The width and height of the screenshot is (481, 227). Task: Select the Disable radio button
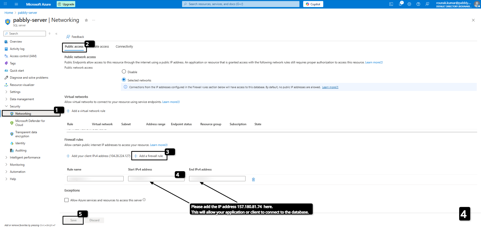[x=124, y=72]
